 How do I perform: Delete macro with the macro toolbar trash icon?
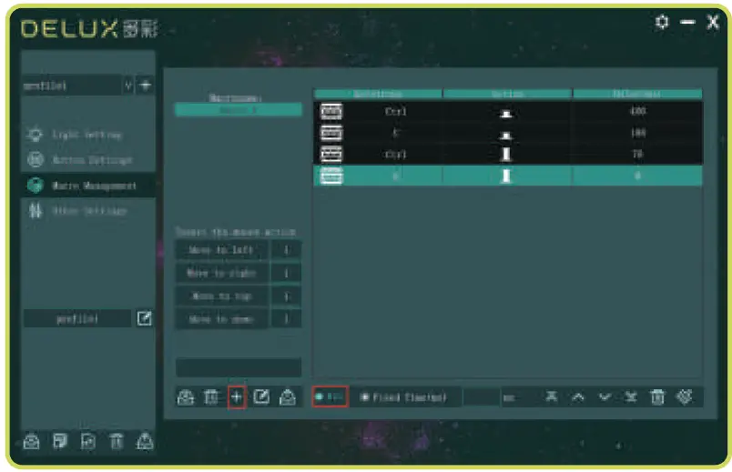(210, 397)
